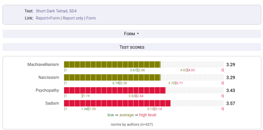Click the red Psychopathy score bar
This screenshot has height=130, width=263.
[x=115, y=90]
